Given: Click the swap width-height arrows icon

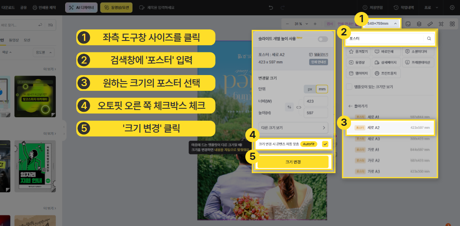Looking at the screenshot, I should click(x=289, y=107).
